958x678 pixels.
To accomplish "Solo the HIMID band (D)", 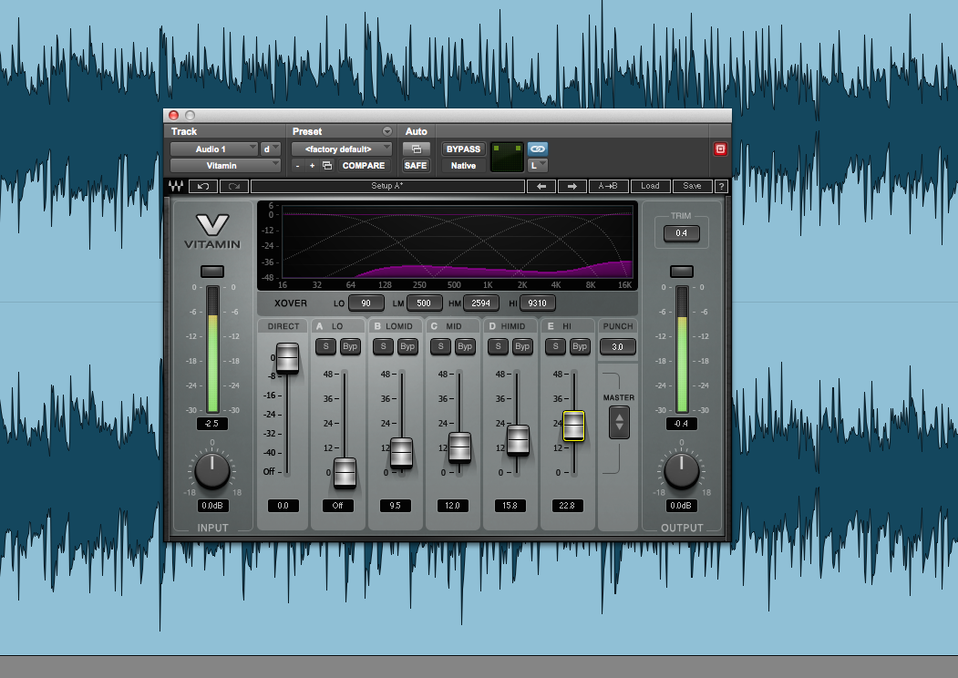I will click(x=498, y=346).
